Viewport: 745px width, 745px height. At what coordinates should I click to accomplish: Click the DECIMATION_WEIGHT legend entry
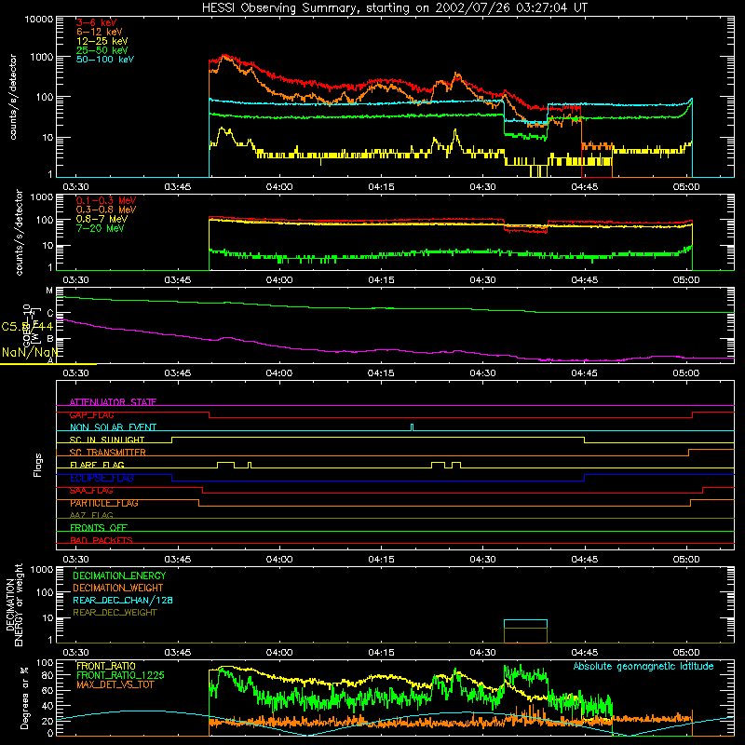tap(118, 588)
